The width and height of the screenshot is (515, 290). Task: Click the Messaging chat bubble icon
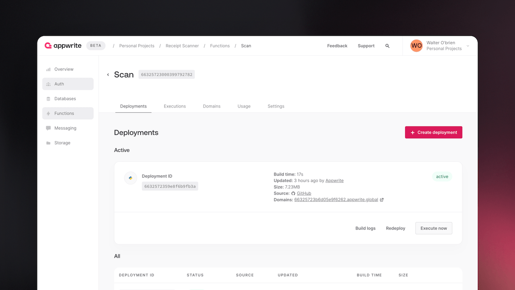click(x=48, y=128)
